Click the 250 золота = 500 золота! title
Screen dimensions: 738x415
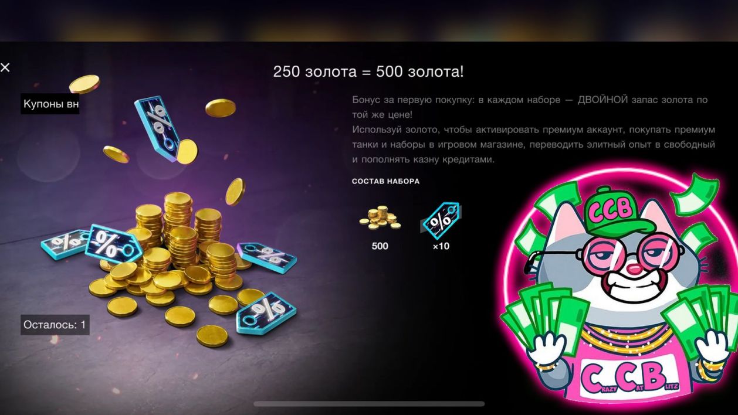368,72
